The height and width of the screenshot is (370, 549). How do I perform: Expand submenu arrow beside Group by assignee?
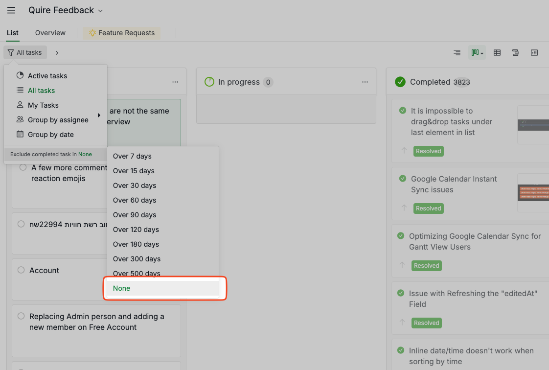(99, 115)
